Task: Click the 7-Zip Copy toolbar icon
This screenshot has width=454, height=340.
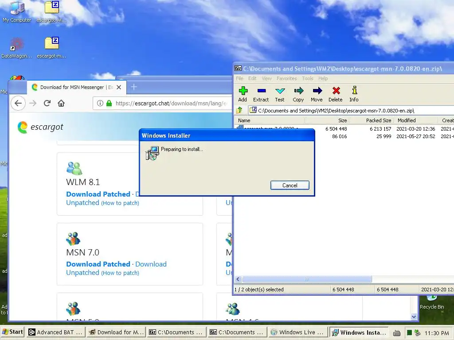Action: point(298,94)
